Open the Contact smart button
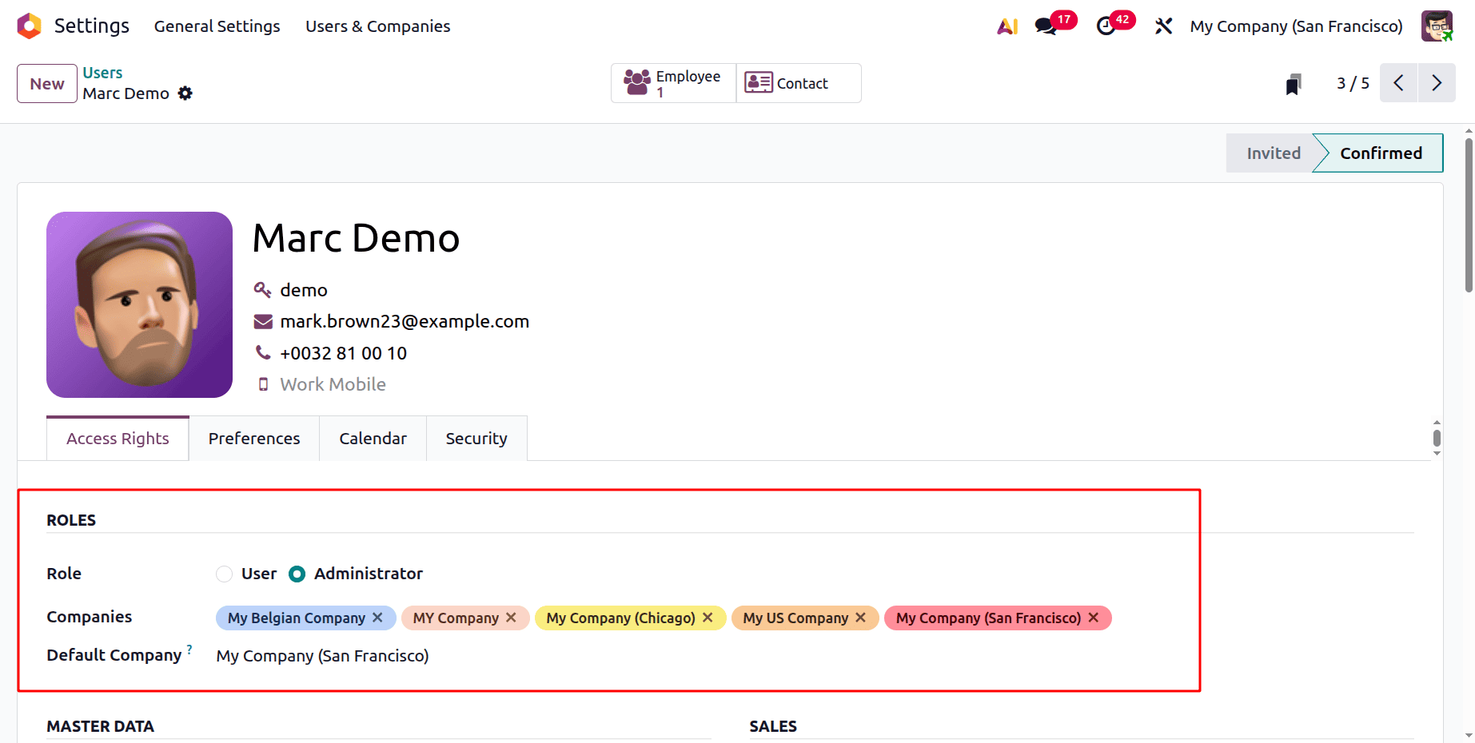Screen dimensions: 1475x743 (797, 82)
